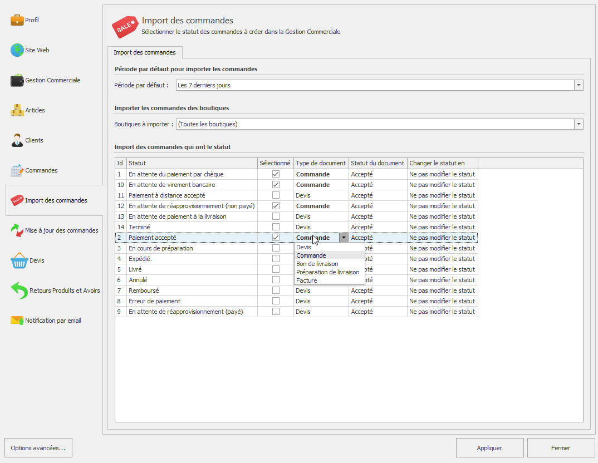
Task: Sort by the Statut column header
Action: (x=192, y=163)
